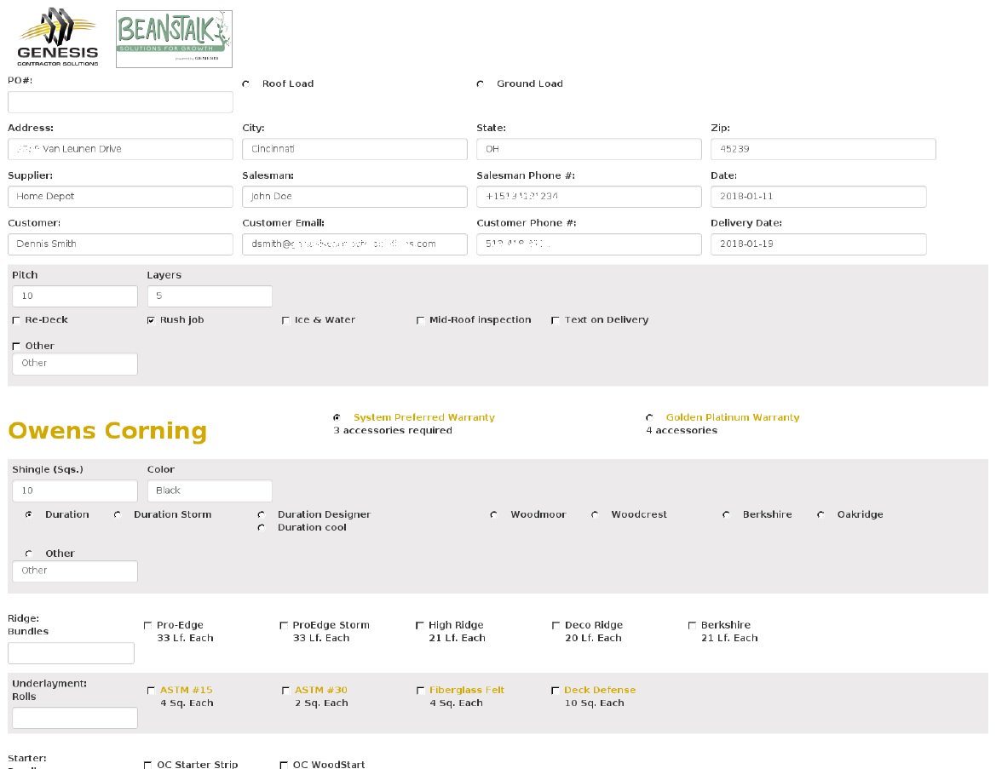The width and height of the screenshot is (996, 769).
Task: Click the PO# input field
Action: pyautogui.click(x=119, y=101)
